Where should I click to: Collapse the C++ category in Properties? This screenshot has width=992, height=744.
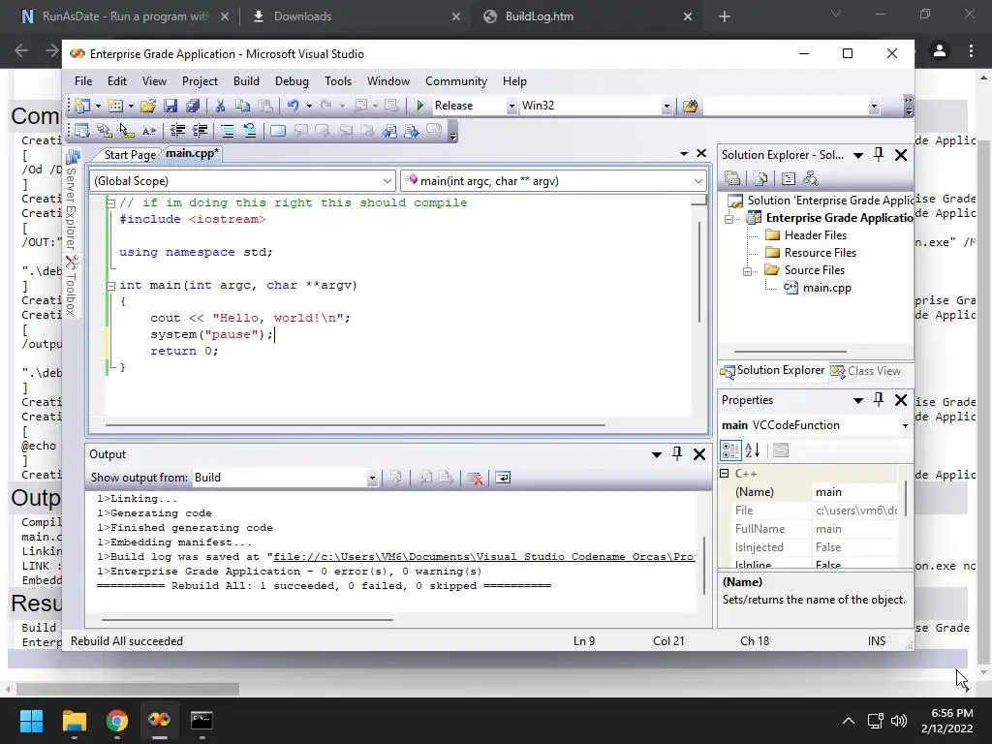click(725, 473)
